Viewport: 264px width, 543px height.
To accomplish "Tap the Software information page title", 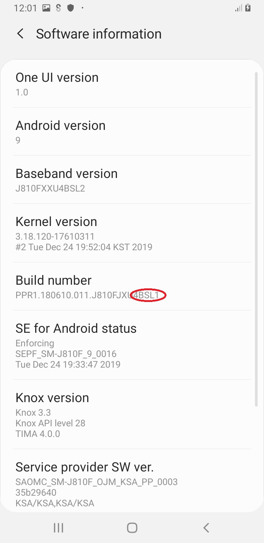I will tap(99, 34).
